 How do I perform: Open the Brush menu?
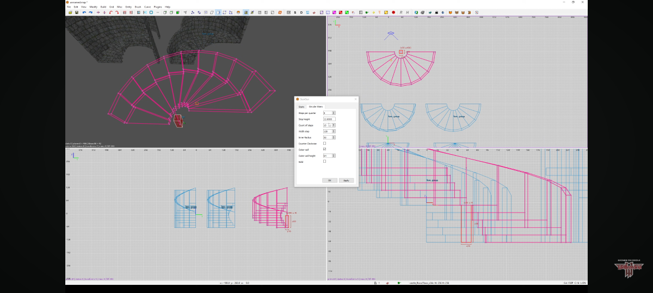pyautogui.click(x=138, y=7)
